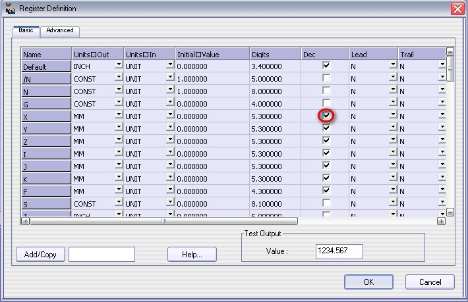468x302 pixels.
Task: Click the Digits column header
Action: pyautogui.click(x=275, y=54)
